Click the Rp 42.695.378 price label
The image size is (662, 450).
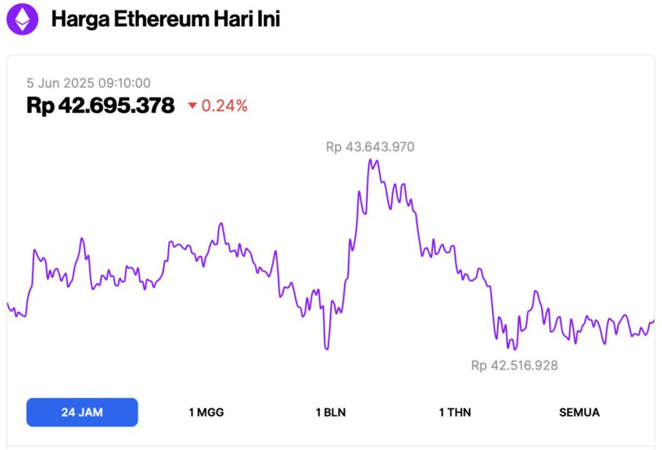[100, 105]
